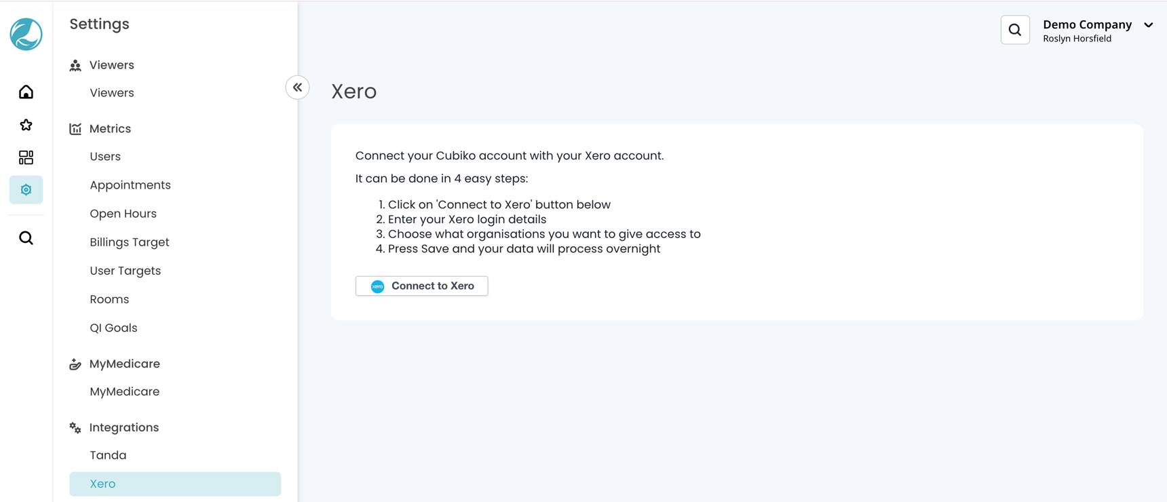Expand the Integrations section
The width and height of the screenshot is (1167, 502).
(123, 427)
